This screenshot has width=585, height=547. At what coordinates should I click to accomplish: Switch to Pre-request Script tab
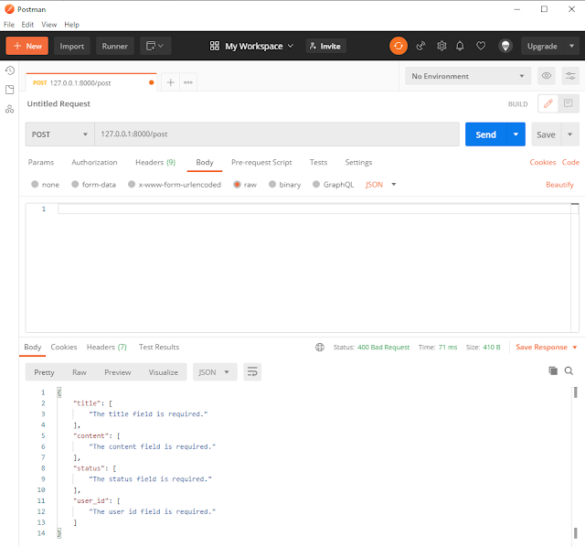261,163
